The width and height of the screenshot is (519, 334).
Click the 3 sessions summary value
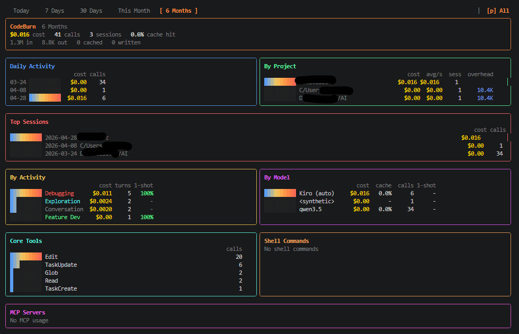[x=105, y=34]
